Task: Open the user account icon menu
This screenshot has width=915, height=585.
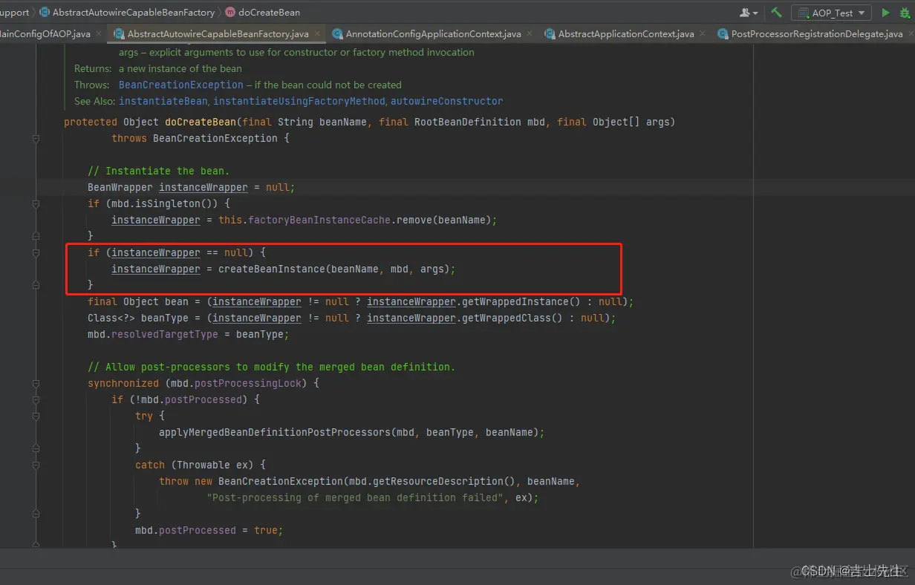Action: point(749,13)
